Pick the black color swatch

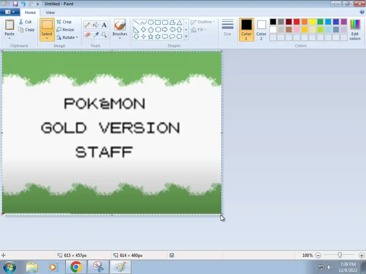(273, 22)
